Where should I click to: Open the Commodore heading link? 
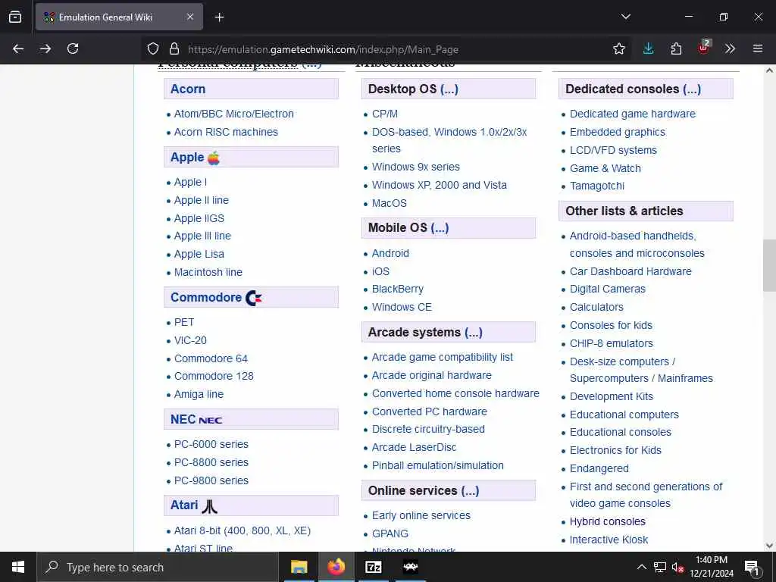(206, 297)
